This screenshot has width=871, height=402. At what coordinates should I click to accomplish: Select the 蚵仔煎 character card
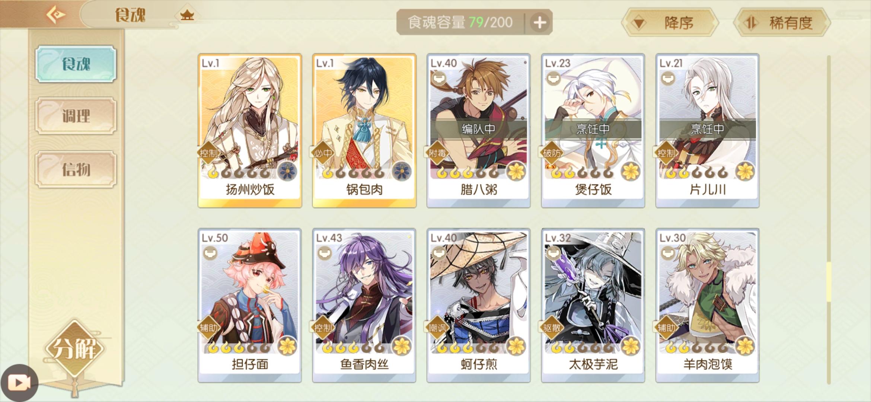point(478,305)
